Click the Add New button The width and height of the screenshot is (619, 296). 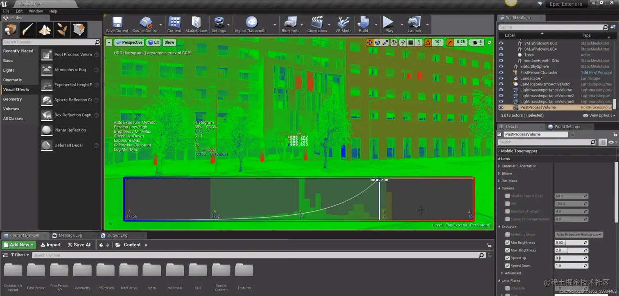pyautogui.click(x=19, y=245)
